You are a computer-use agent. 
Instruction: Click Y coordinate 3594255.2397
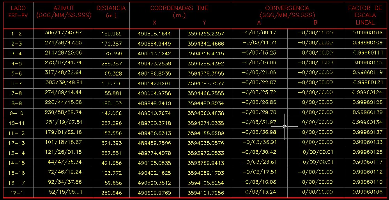pyautogui.click(x=206, y=34)
